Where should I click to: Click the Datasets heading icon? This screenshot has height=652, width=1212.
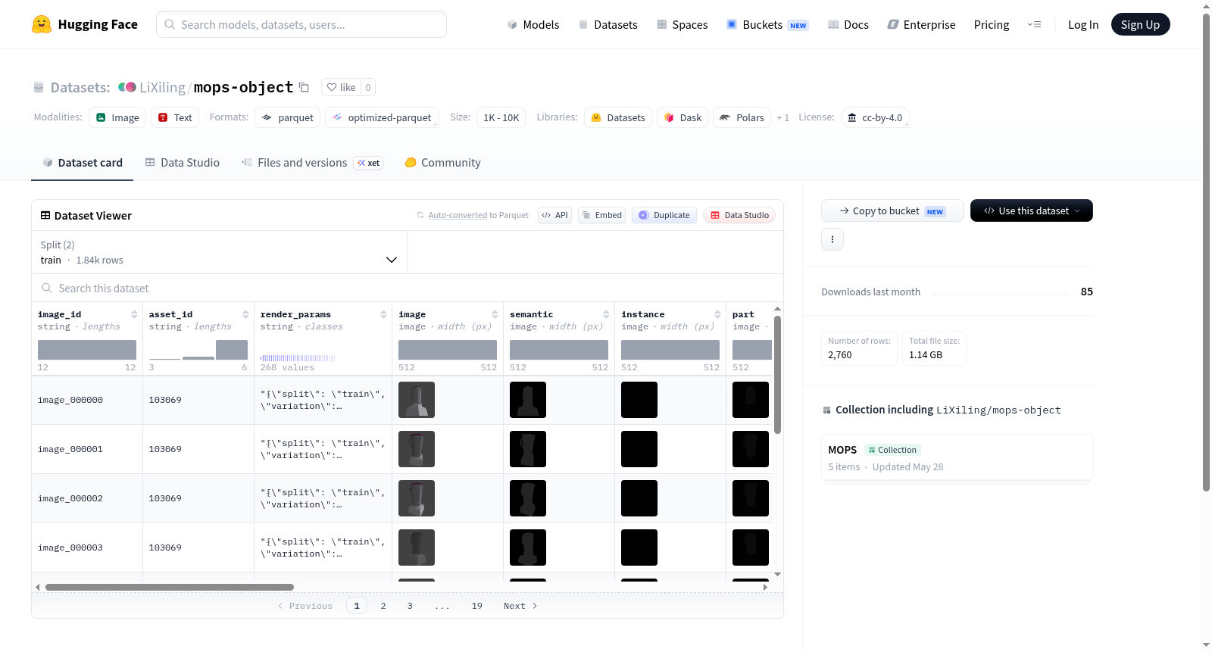tap(39, 87)
